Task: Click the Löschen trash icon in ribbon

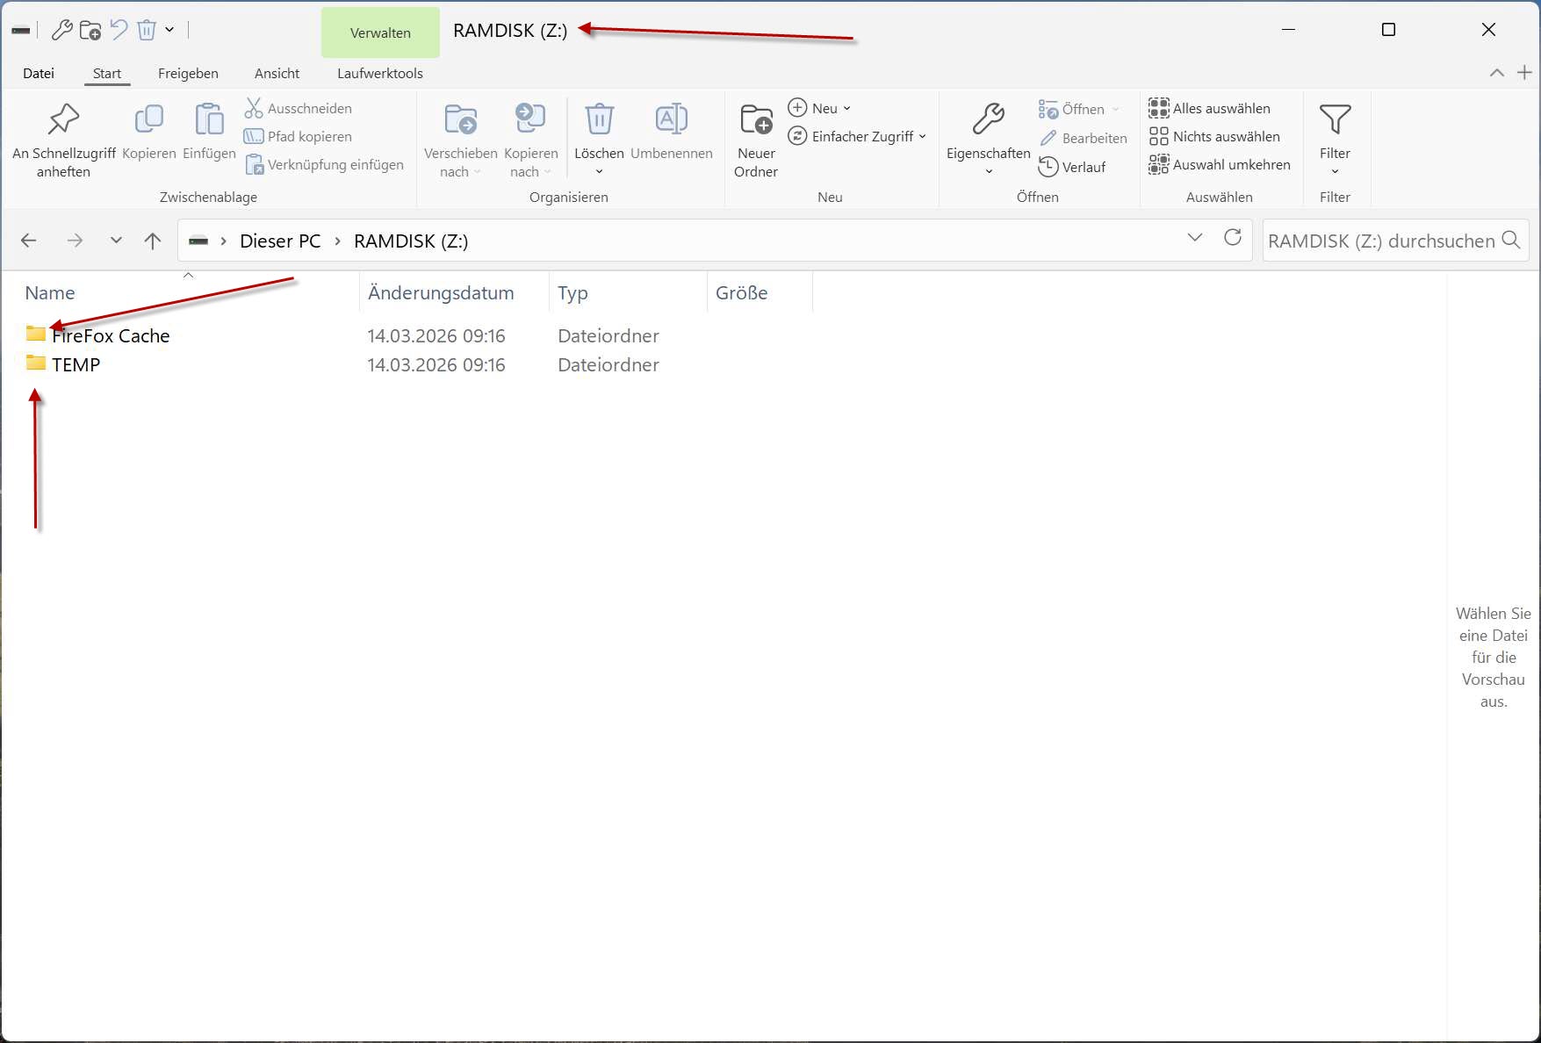Action: click(599, 119)
